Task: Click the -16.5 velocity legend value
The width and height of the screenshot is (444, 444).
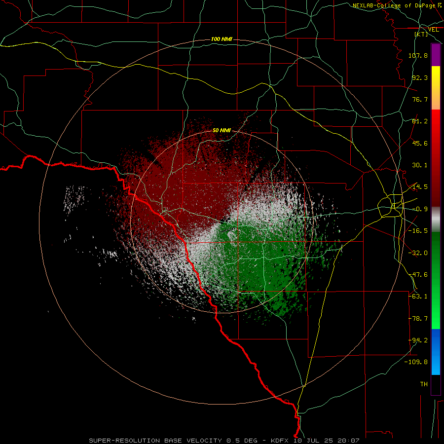Action: (418, 231)
